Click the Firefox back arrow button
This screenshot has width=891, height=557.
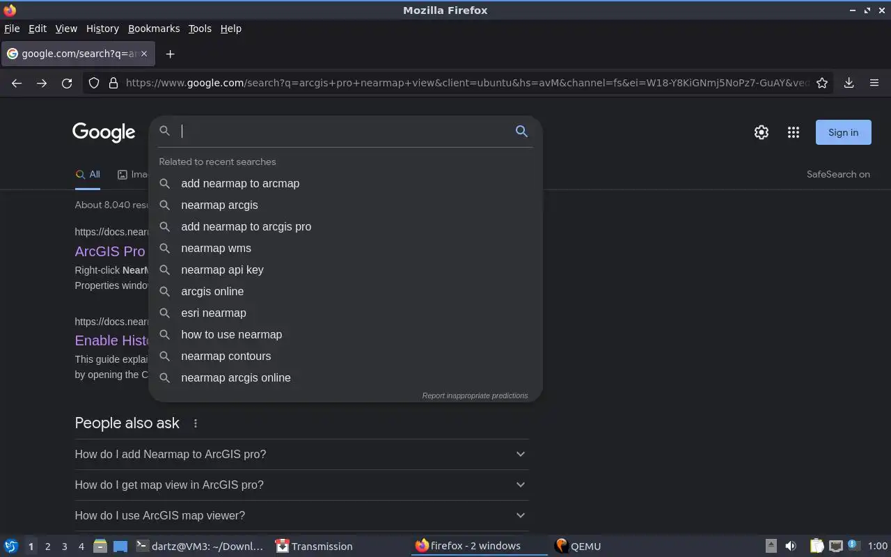click(17, 83)
